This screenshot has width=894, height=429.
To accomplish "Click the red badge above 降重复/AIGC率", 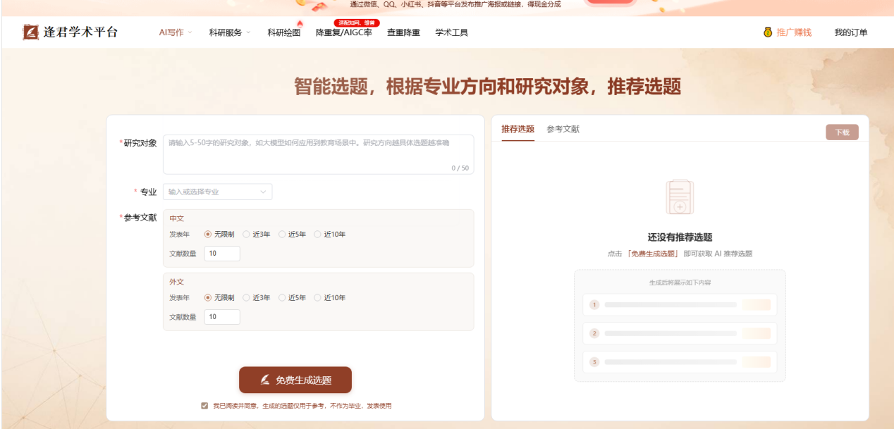I will tap(357, 23).
